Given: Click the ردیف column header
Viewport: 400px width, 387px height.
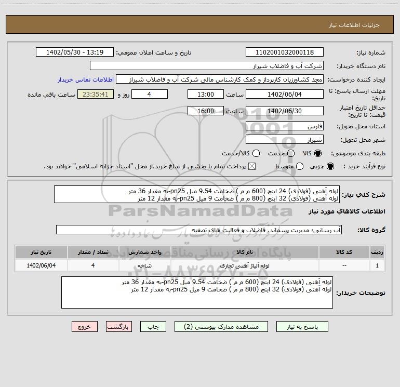Looking at the screenshot, I should [377, 252].
